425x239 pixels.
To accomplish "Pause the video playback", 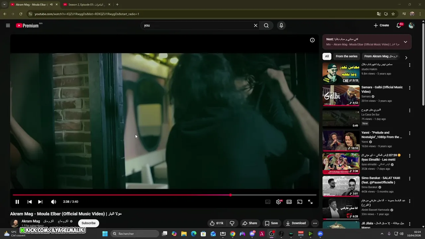I will [17, 202].
